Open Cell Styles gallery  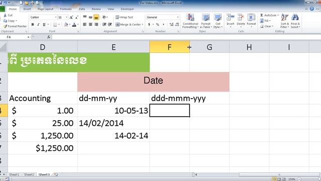pyautogui.click(x=218, y=21)
